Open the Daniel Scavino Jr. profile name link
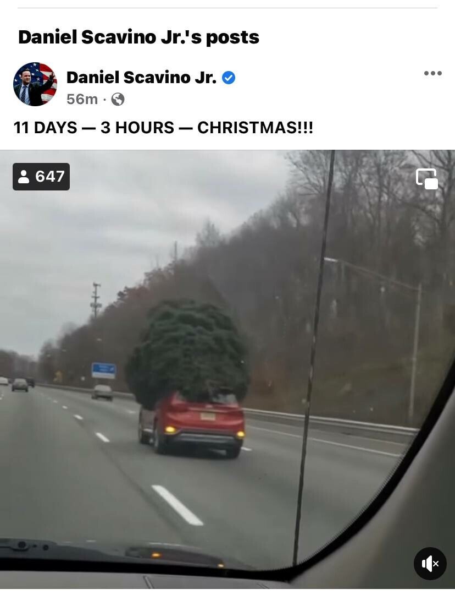455x600 pixels. 141,77
